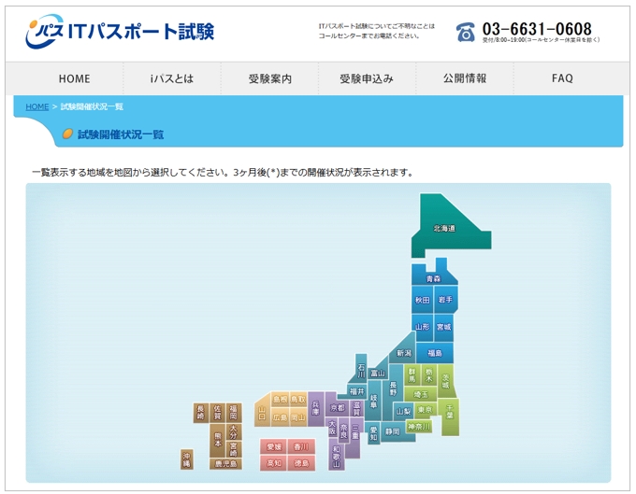Screen dimensions: 636x494
Task: Pick 栃木 prefecture on the map
Action: [x=428, y=375]
